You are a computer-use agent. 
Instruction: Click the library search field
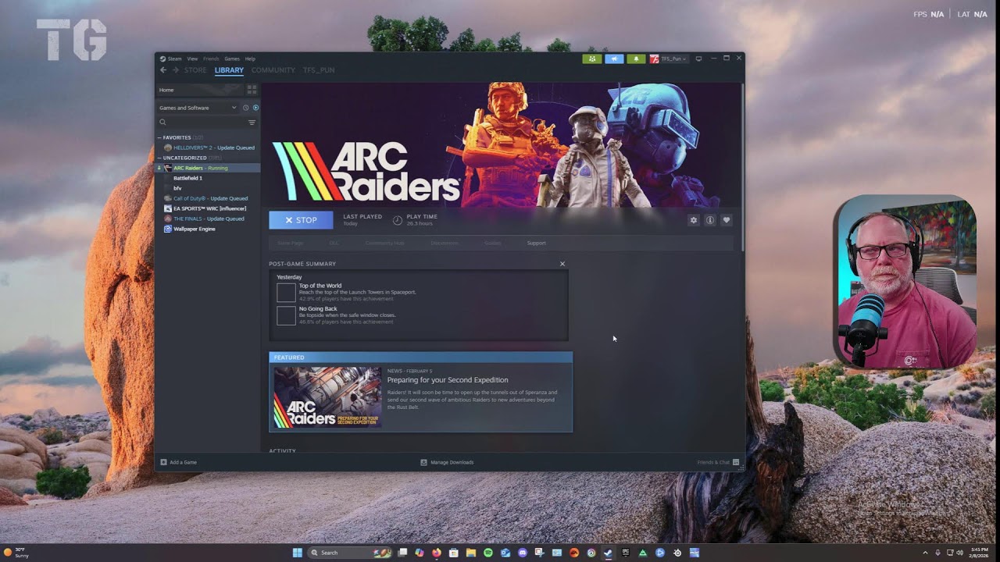click(x=202, y=123)
